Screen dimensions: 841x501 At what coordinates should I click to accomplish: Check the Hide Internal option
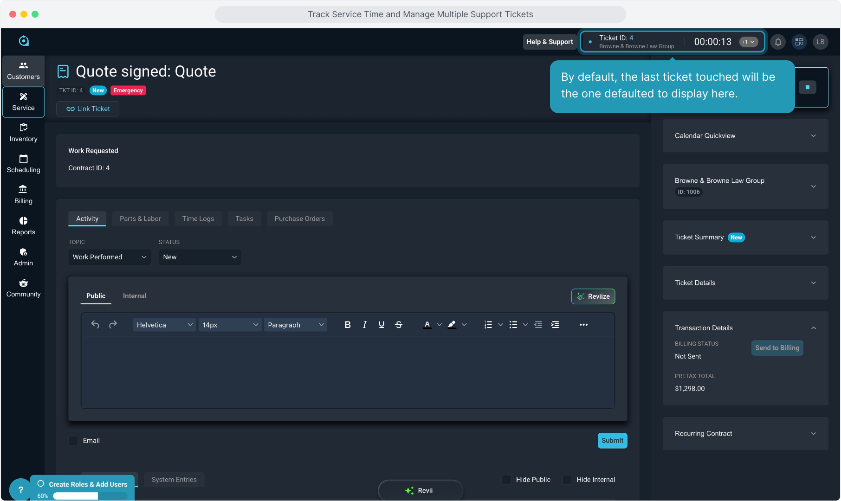coord(567,480)
